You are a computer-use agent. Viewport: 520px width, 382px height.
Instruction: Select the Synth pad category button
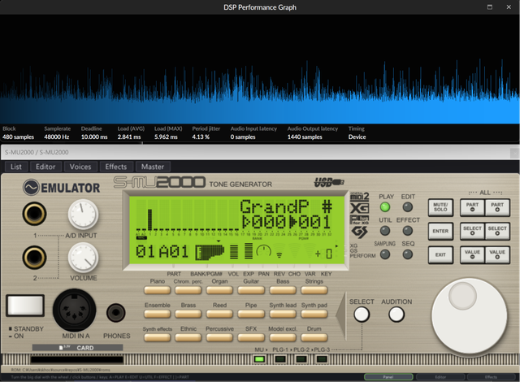[x=314, y=314]
